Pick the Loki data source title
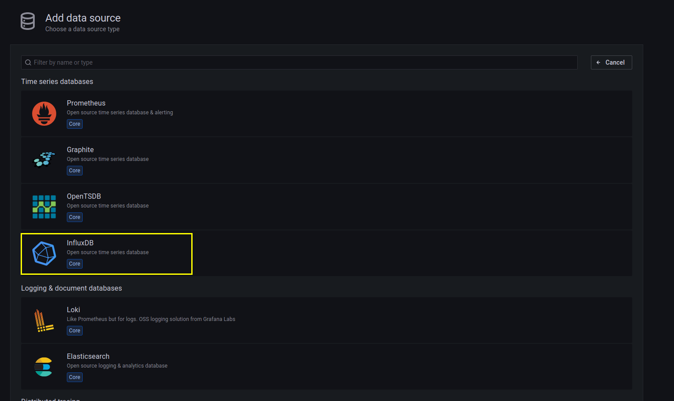Image resolution: width=674 pixels, height=401 pixels. [x=73, y=310]
